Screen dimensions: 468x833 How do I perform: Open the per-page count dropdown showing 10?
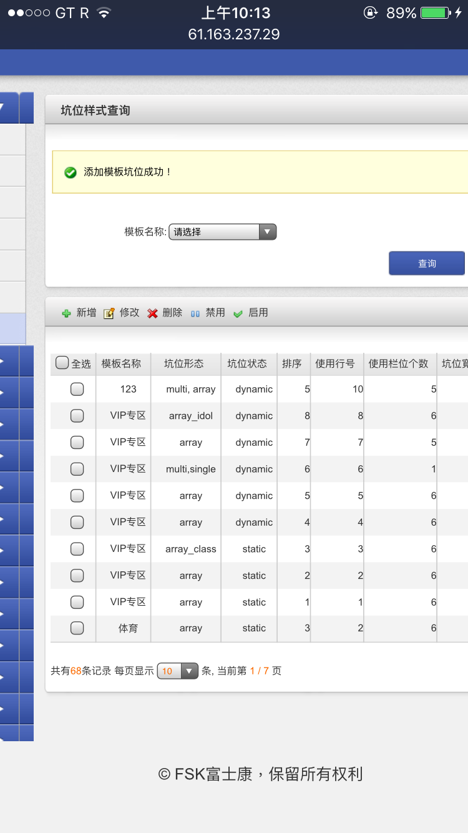178,671
